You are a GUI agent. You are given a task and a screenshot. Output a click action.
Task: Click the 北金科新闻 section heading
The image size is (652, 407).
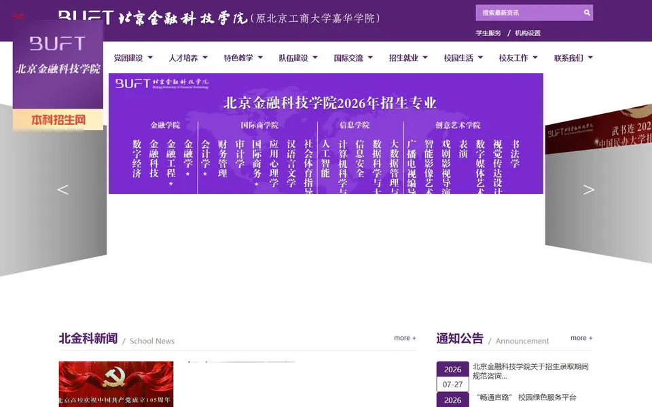[88, 338]
